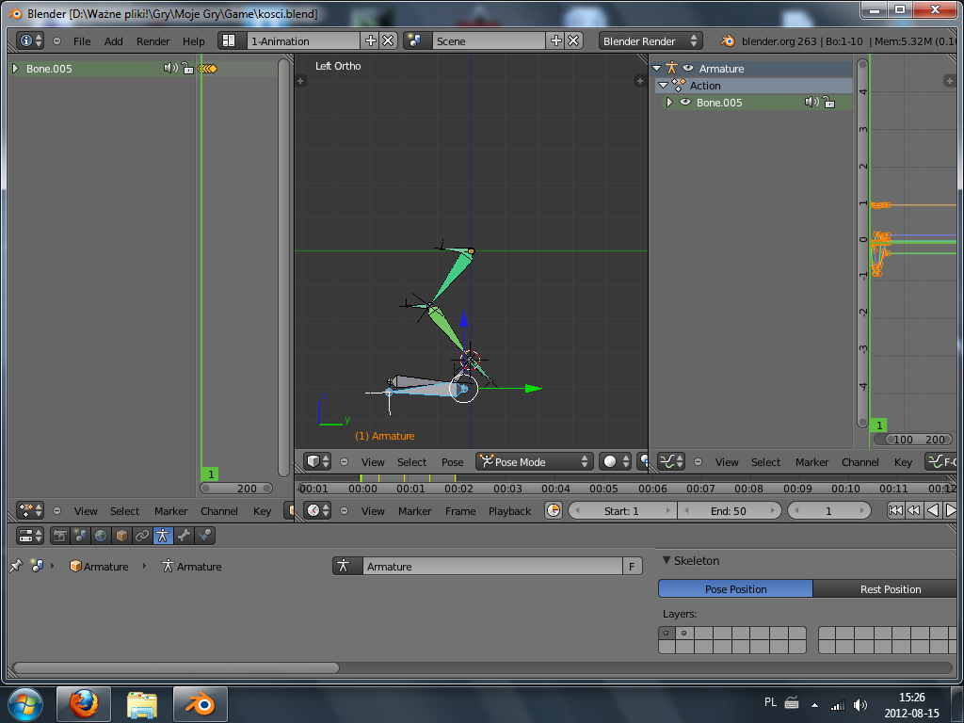Expand Bone.005 channel in Dope Sheet
964x723 pixels.
click(x=15, y=68)
